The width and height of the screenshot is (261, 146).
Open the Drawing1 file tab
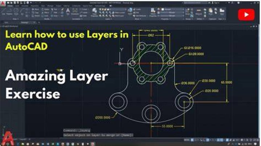[25, 22]
